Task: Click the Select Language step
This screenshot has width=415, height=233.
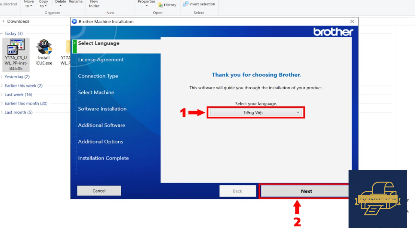Action: (x=99, y=43)
